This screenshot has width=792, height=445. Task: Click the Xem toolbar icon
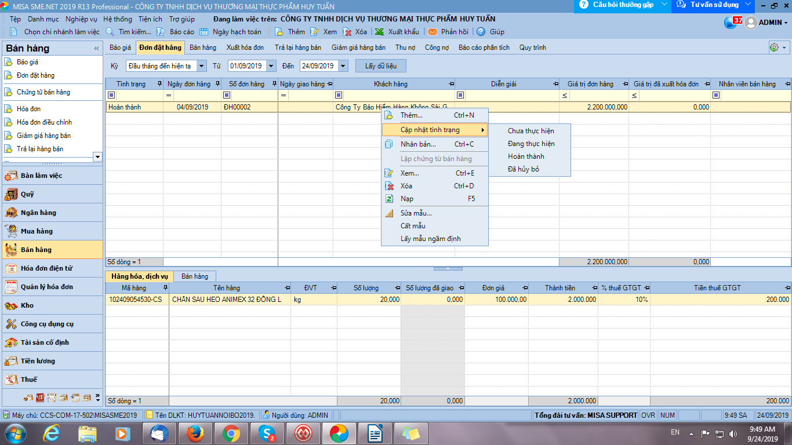coord(314,32)
